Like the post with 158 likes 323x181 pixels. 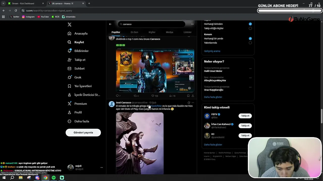155,96
